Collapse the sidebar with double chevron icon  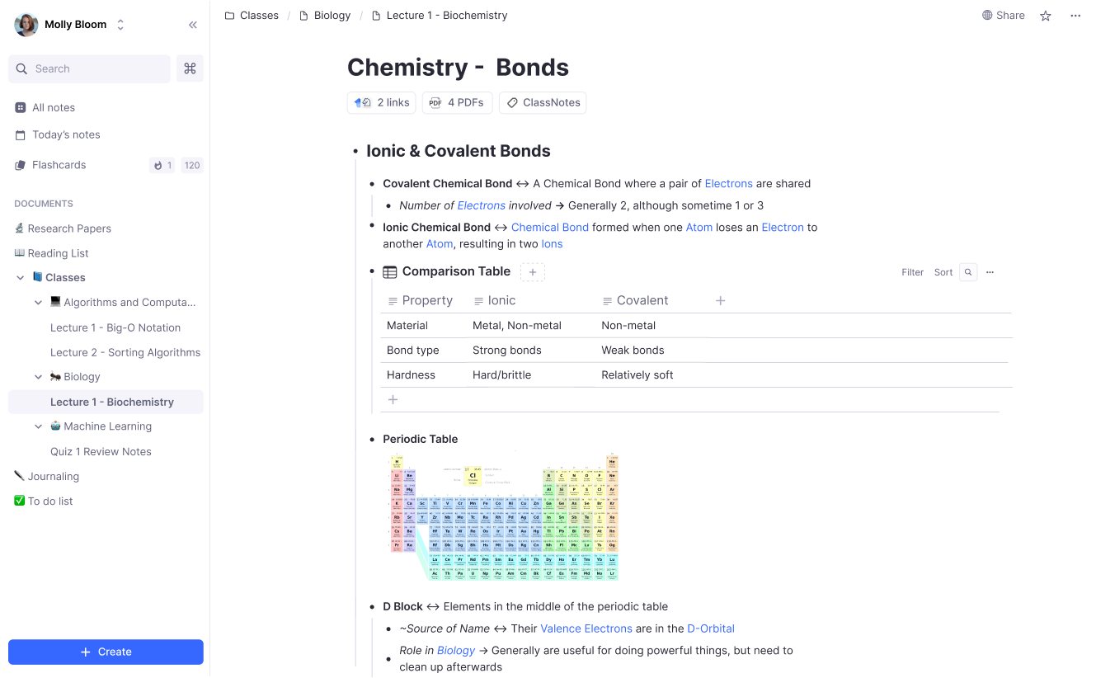click(x=193, y=25)
